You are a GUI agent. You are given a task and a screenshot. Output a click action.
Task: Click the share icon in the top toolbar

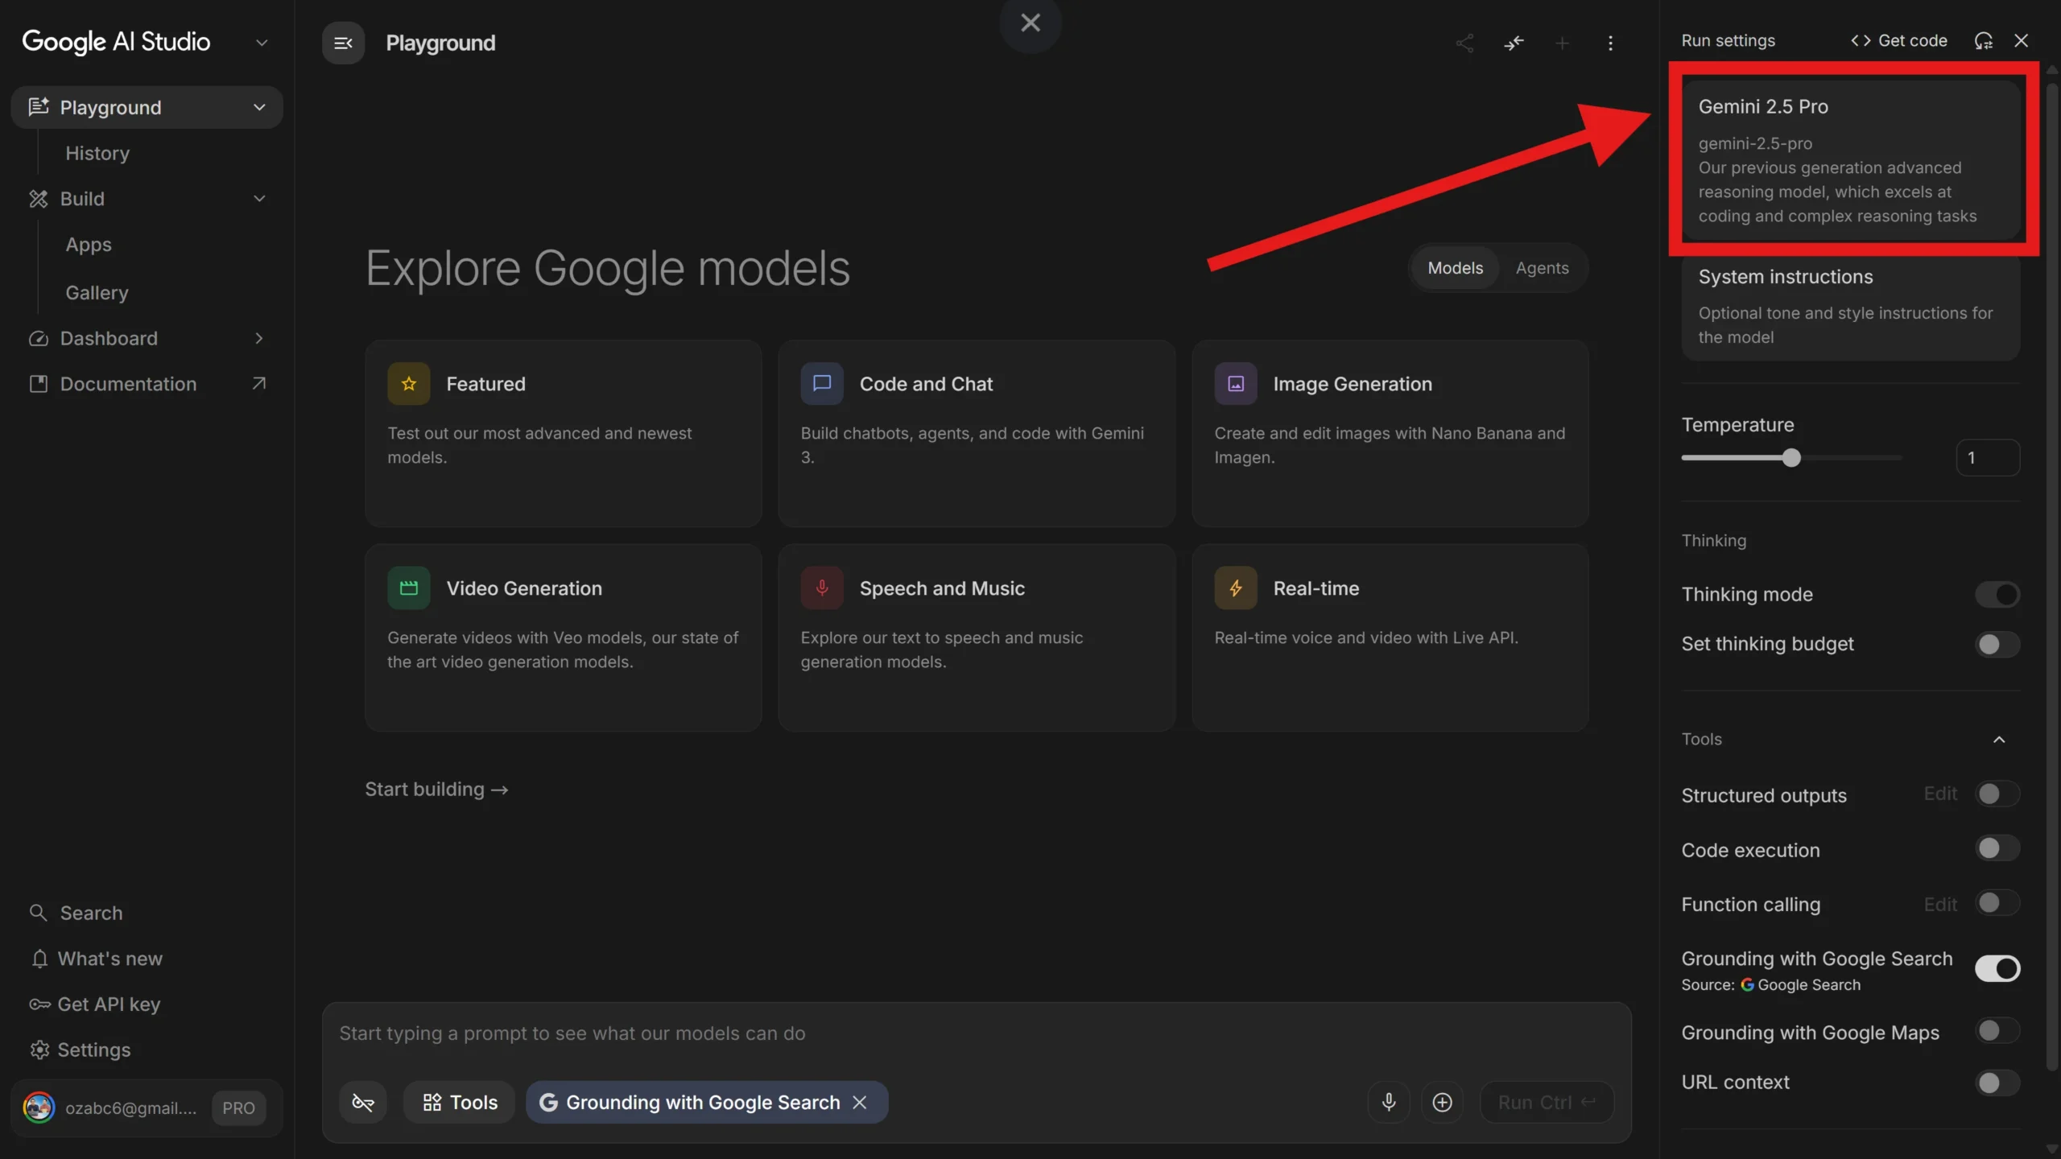[x=1464, y=43]
